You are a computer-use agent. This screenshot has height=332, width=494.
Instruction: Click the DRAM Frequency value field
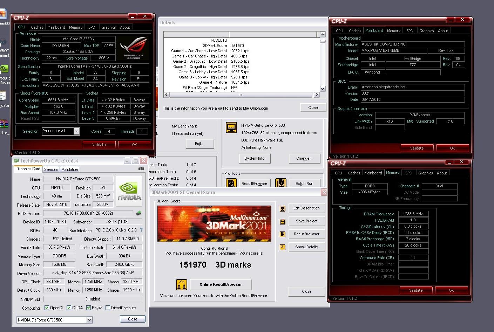413,214
